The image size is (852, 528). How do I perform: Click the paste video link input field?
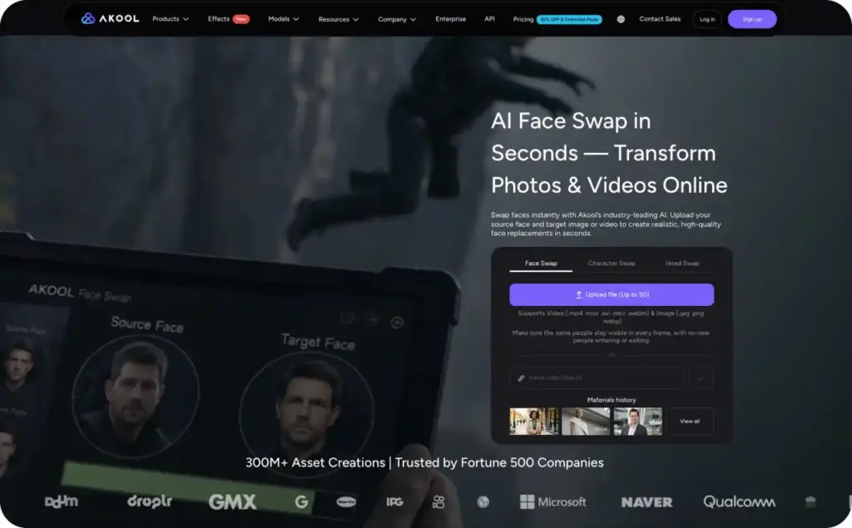597,377
